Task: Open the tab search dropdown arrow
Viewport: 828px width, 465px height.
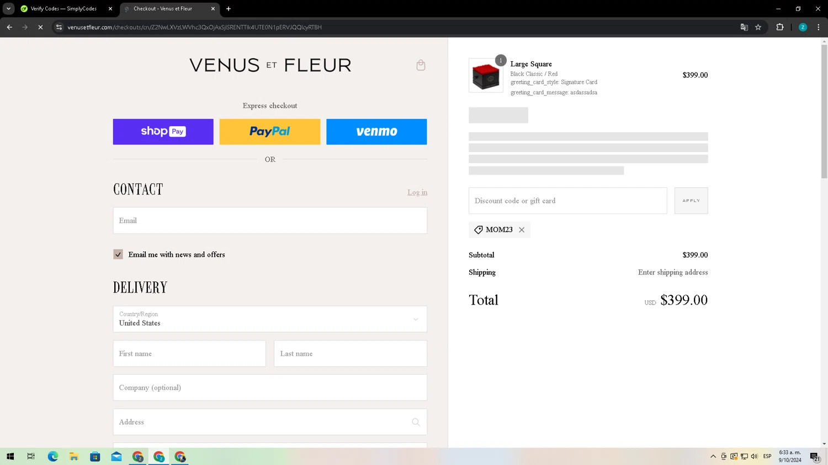Action: click(8, 9)
